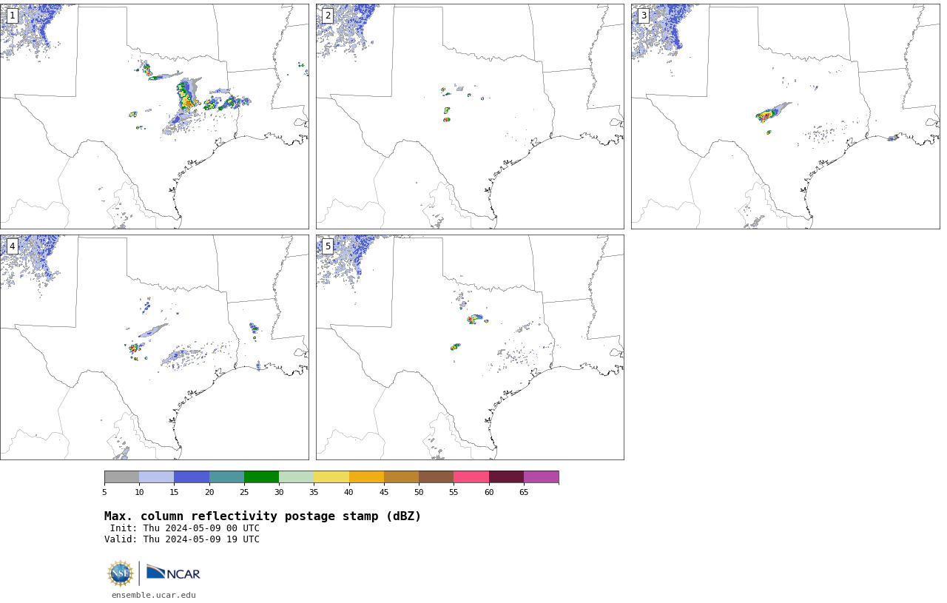Click the brown 50-55 dBZ swatch
947x603 pixels.
437,476
